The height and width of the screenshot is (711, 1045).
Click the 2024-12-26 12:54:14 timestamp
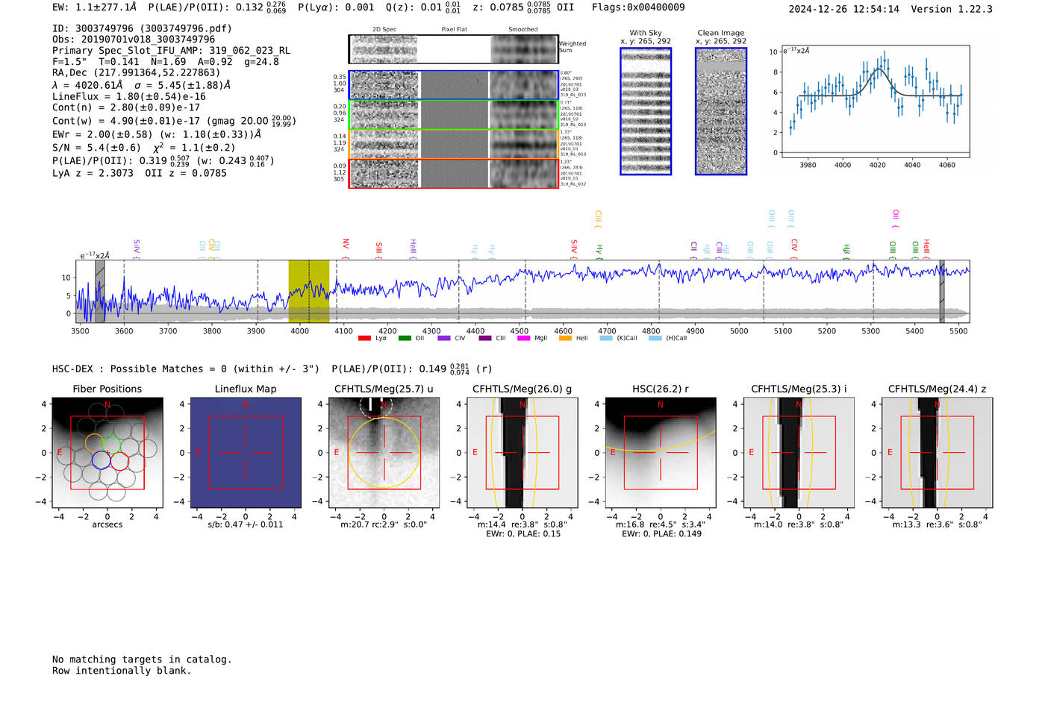click(843, 9)
